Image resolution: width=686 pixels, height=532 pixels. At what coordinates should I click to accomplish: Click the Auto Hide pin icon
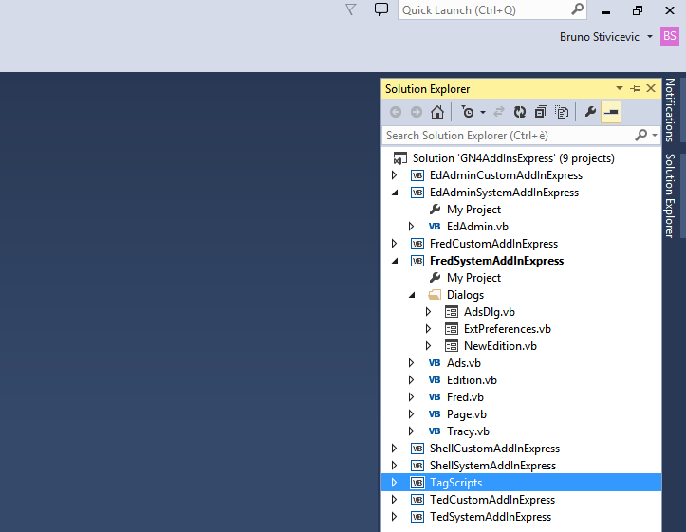[636, 89]
